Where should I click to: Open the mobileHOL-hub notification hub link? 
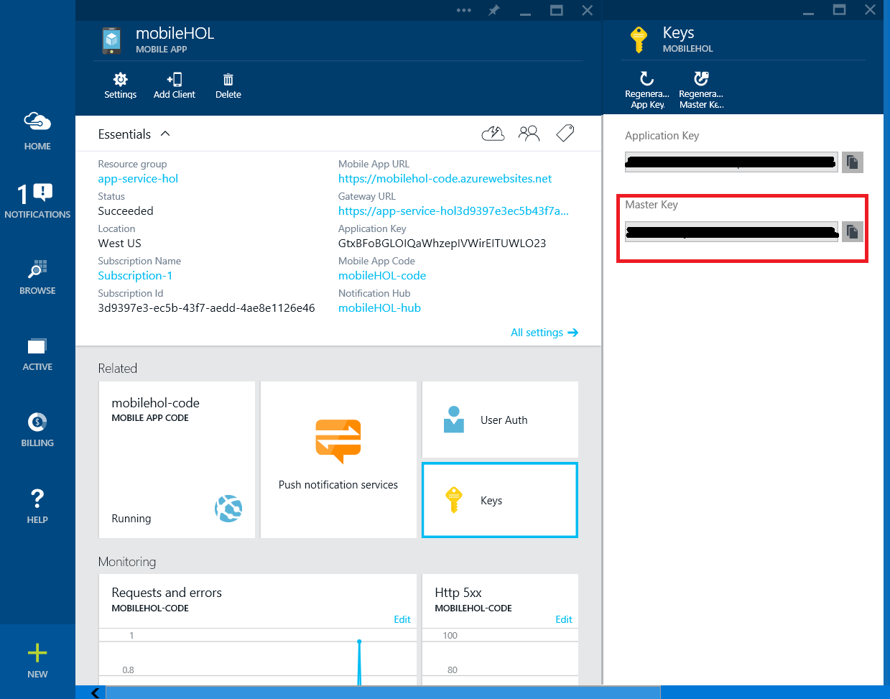379,308
